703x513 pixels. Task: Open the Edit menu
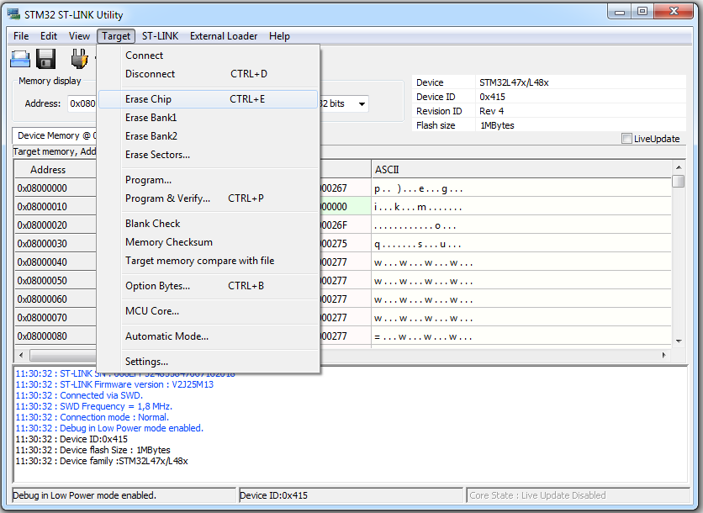(49, 36)
